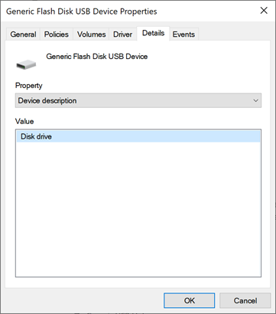Click the active Details tab
Viewport: 276px width, 314px height.
point(153,33)
